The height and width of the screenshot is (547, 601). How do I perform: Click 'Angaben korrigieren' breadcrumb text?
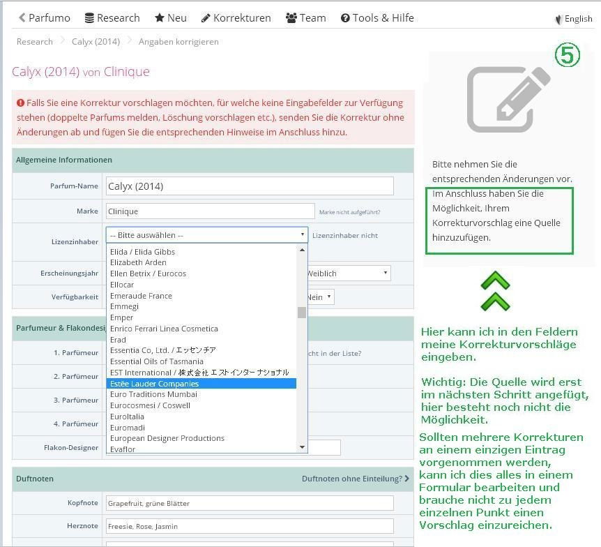pos(178,42)
